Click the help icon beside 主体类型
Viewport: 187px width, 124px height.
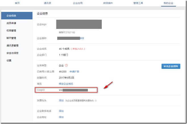coord(66,65)
